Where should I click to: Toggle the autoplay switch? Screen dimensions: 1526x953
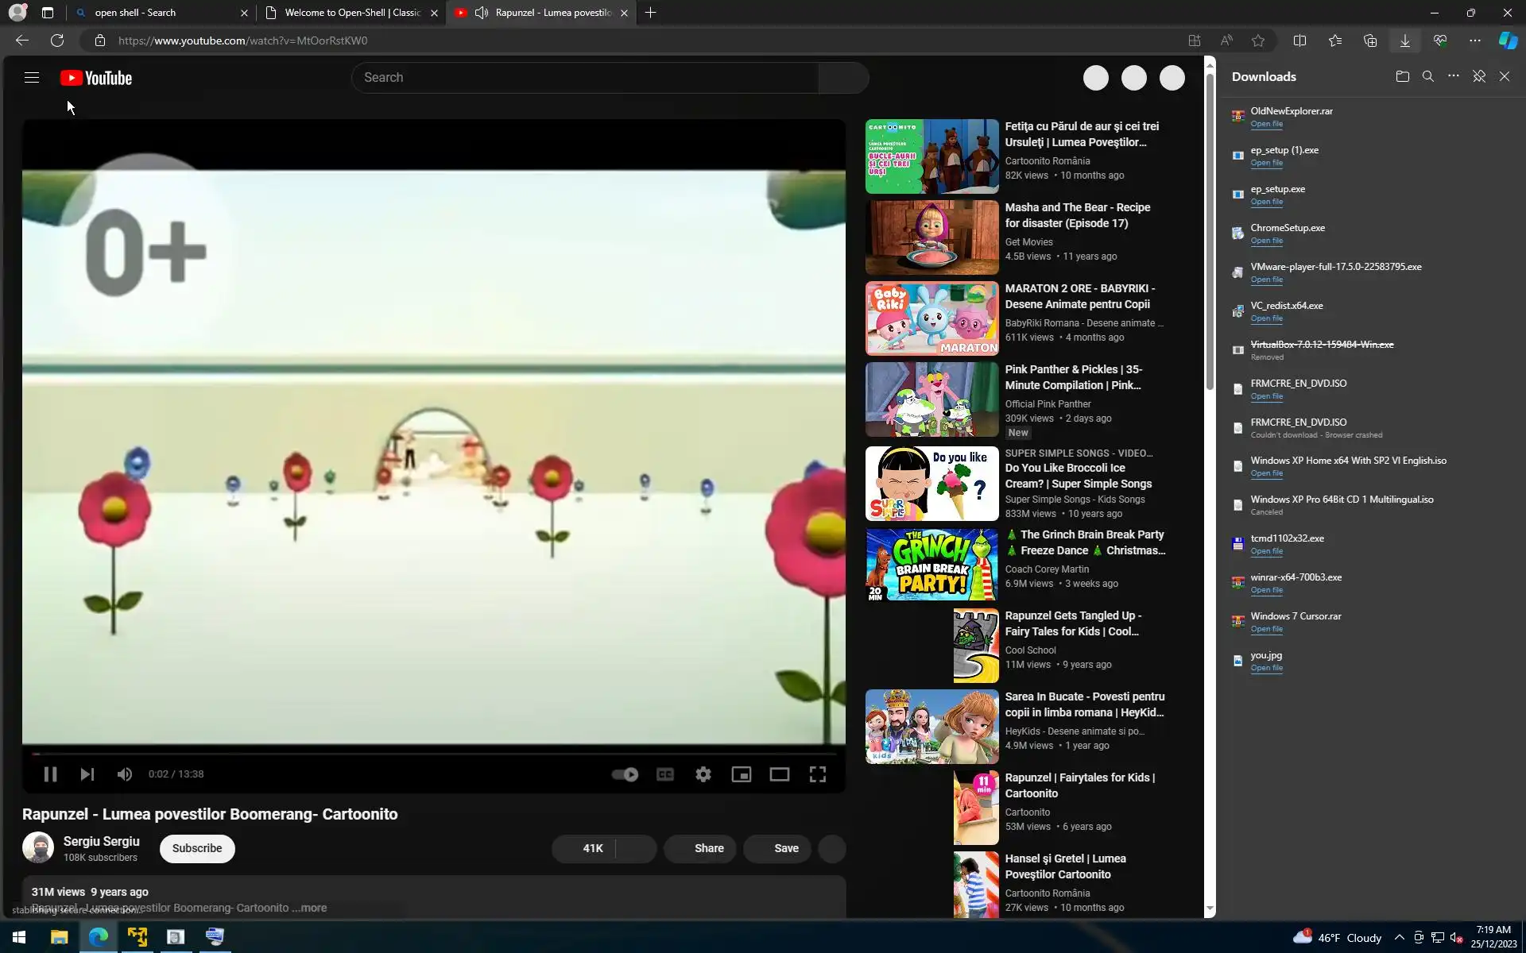coord(625,774)
